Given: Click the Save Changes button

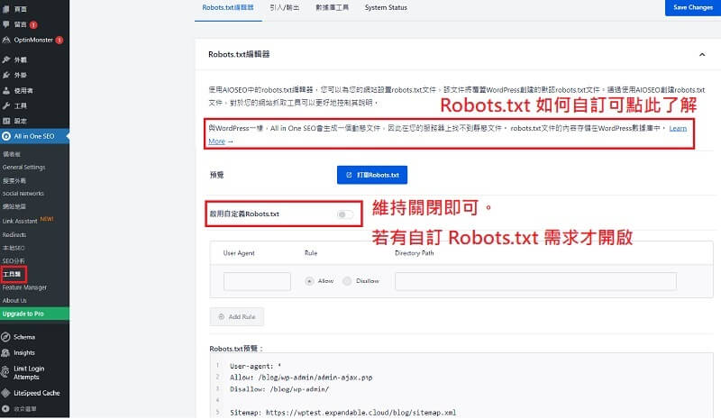Looking at the screenshot, I should click(692, 8).
